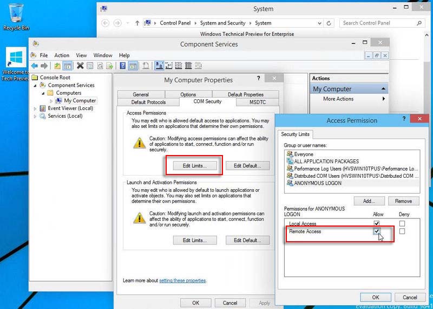This screenshot has width=433, height=309.
Task: Expand the My Computer tree node
Action: [x=51, y=101]
